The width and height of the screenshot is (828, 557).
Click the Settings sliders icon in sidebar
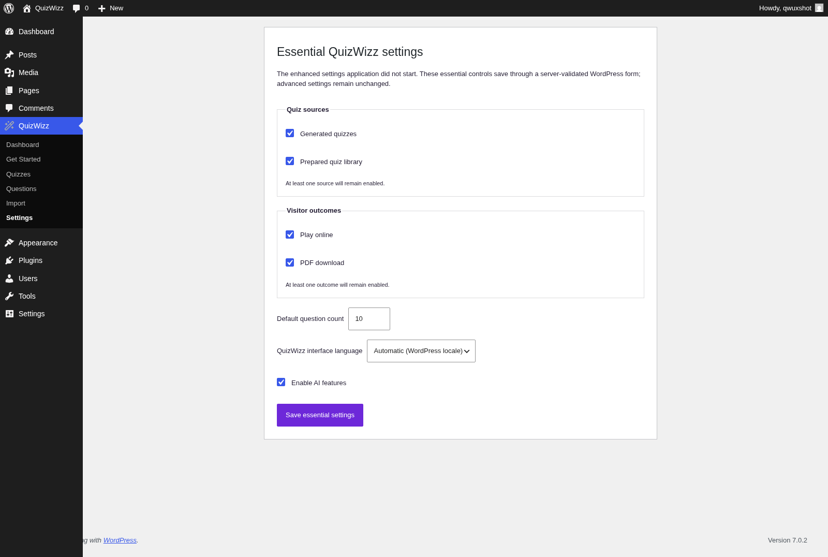pos(9,314)
